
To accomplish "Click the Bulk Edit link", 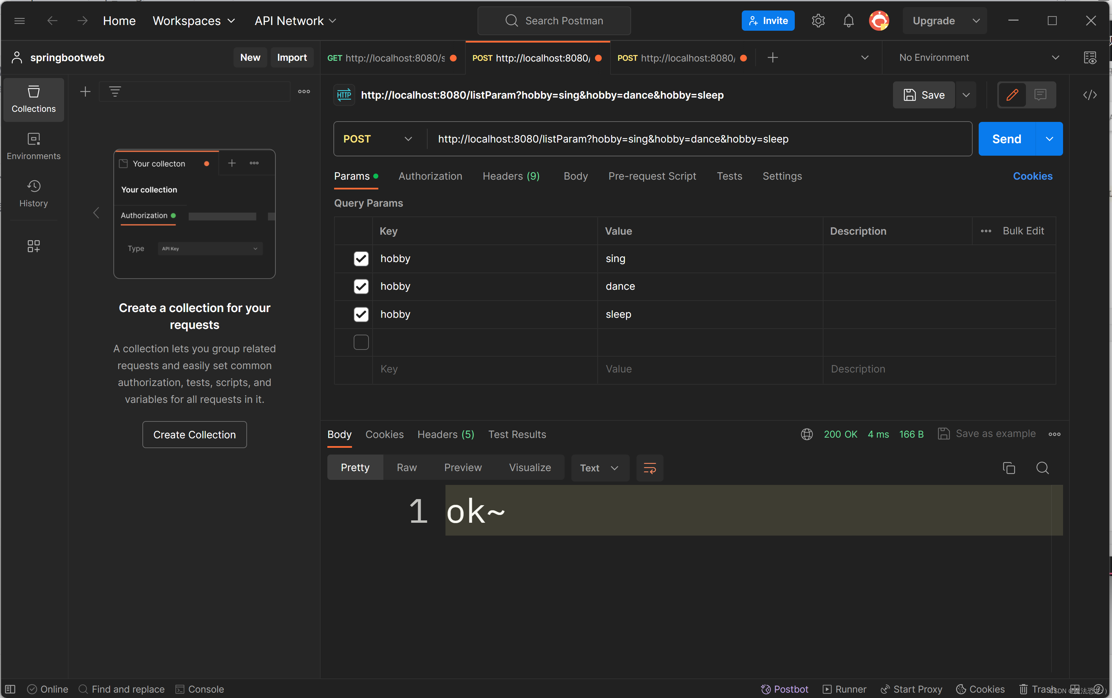I will (1023, 231).
